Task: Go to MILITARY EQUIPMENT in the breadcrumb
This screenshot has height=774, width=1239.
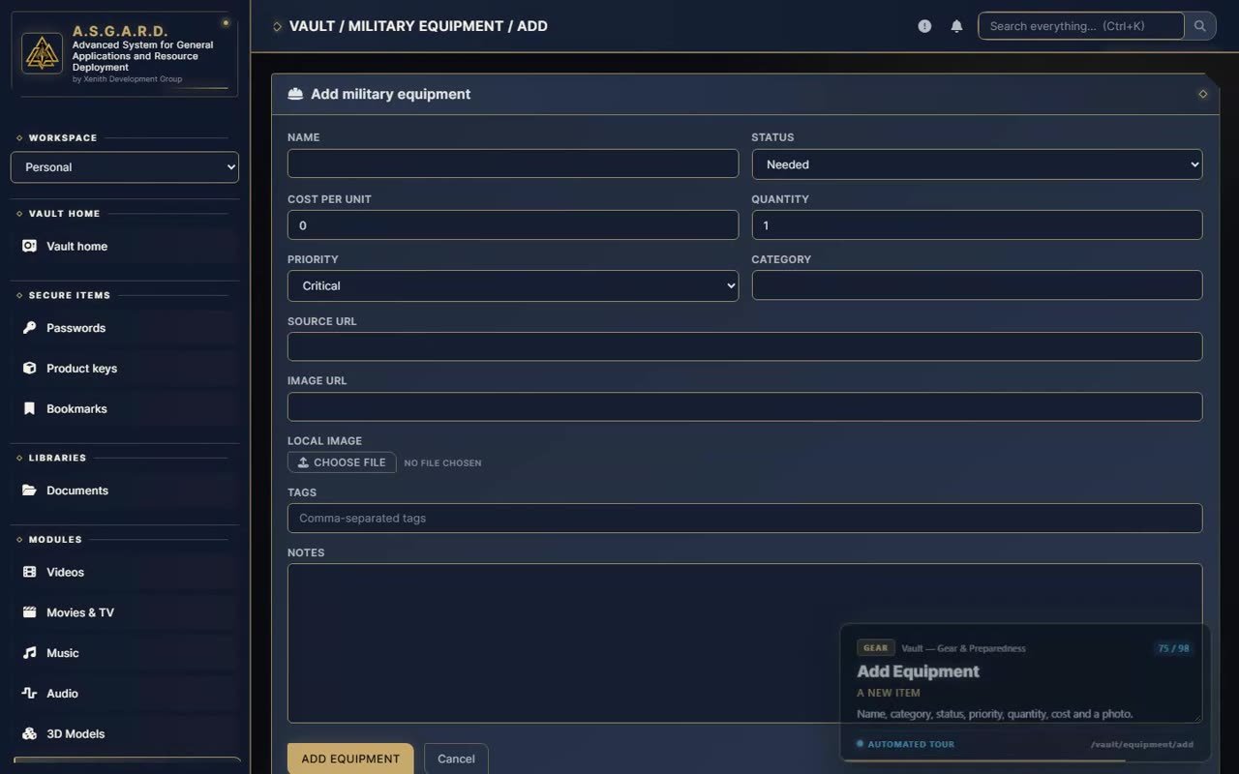Action: [x=426, y=26]
